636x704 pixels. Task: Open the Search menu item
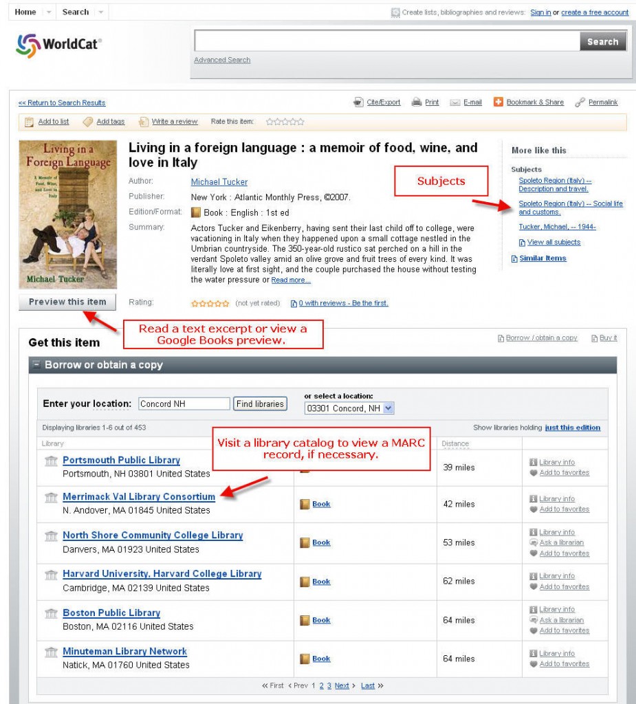tap(76, 12)
